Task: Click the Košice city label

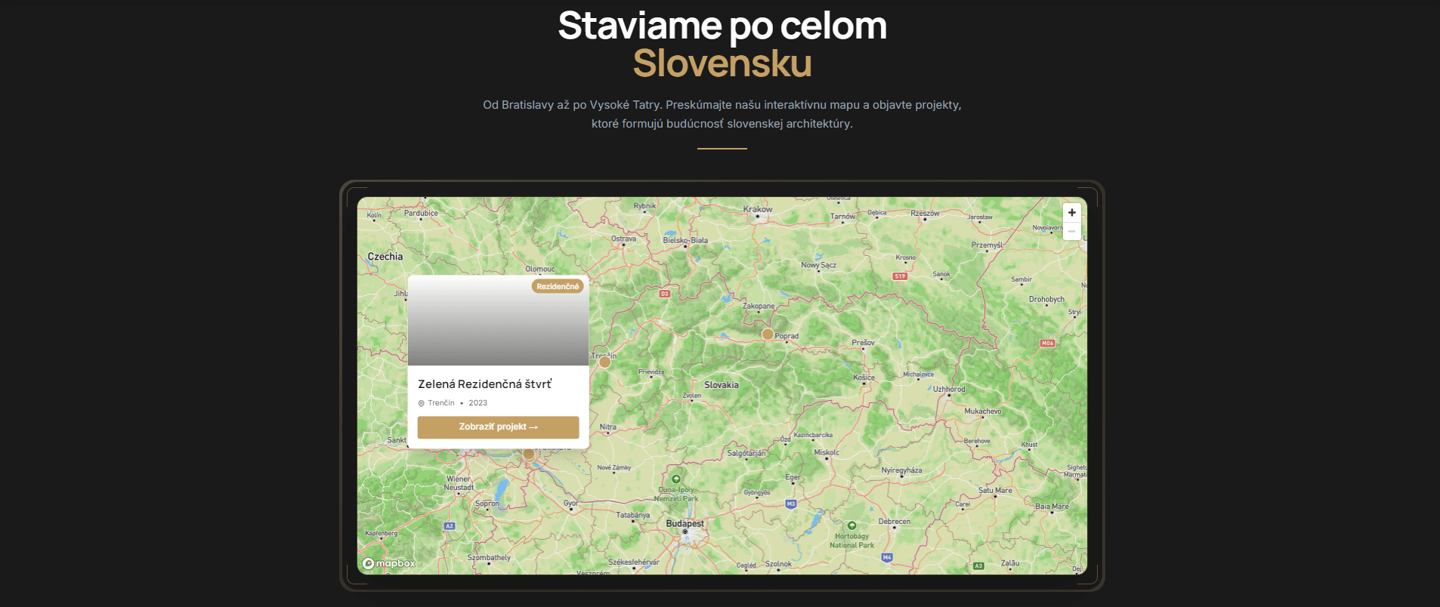Action: point(864,377)
